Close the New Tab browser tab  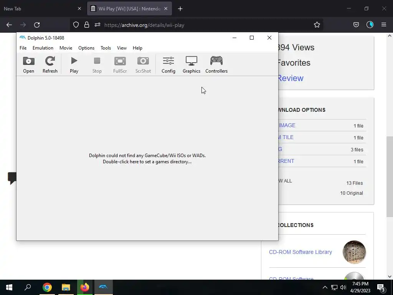point(79,8)
